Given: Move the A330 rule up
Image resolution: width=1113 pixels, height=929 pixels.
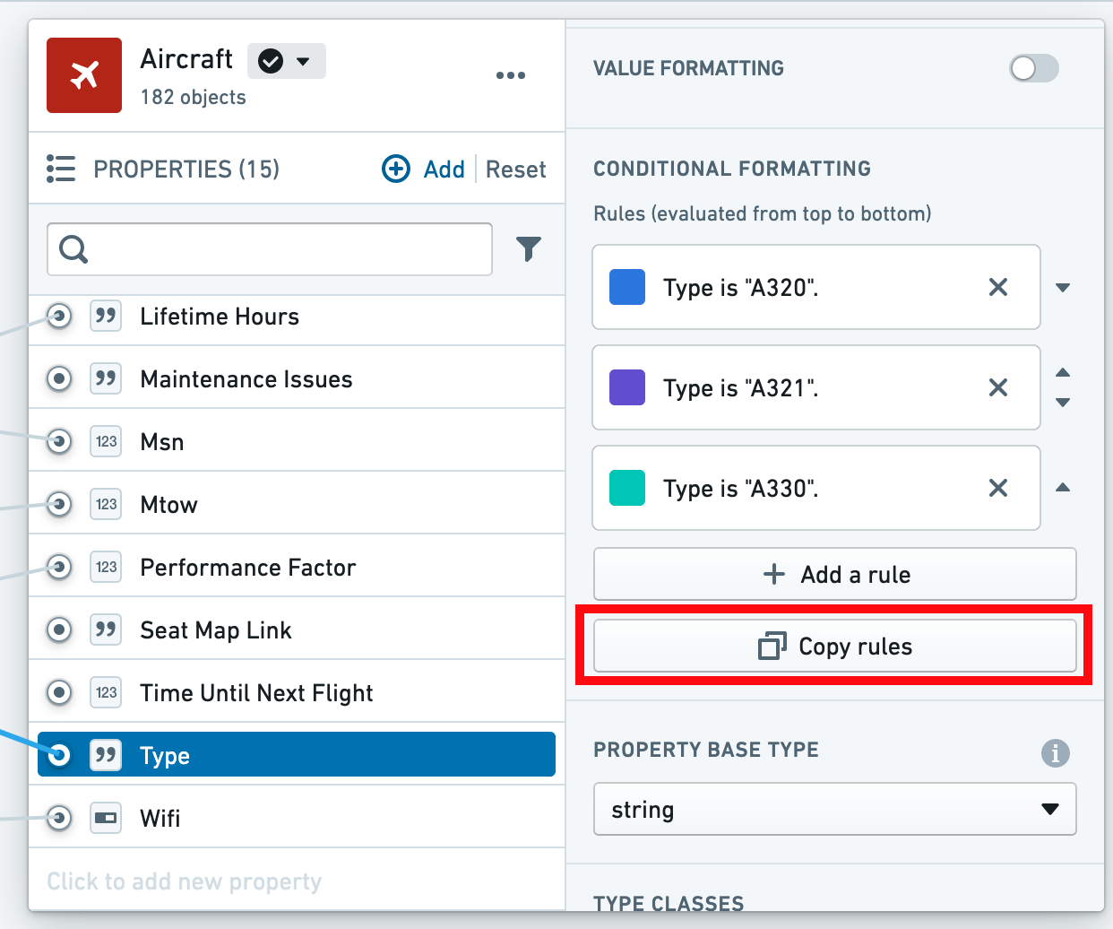Looking at the screenshot, I should point(1063,488).
